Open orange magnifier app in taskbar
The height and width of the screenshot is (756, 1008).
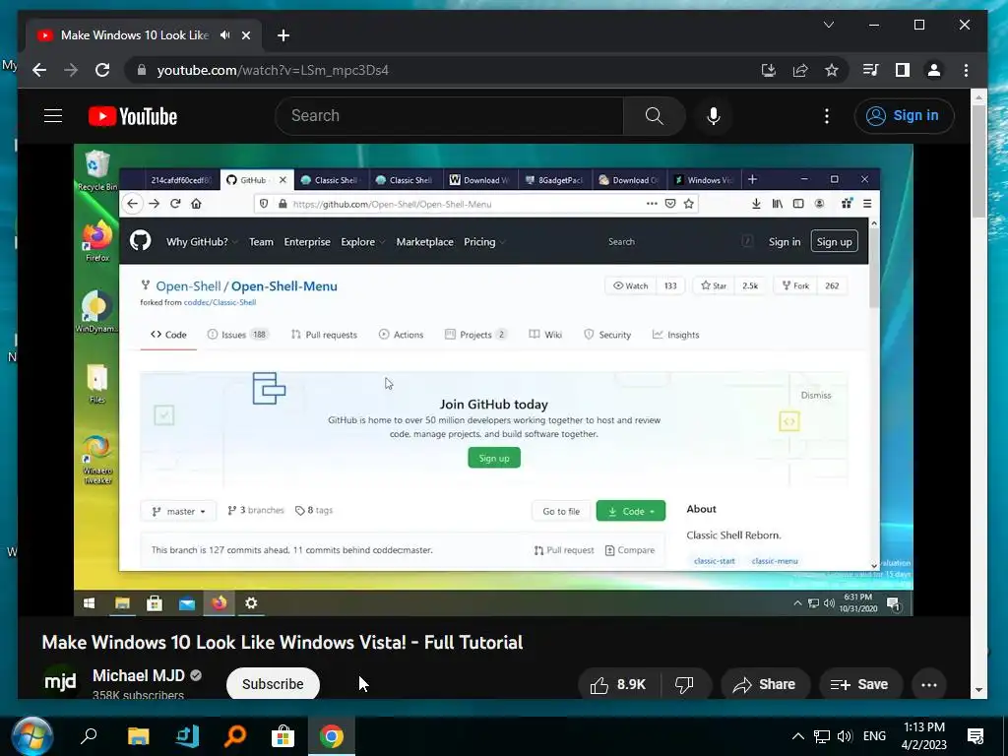[x=235, y=736]
